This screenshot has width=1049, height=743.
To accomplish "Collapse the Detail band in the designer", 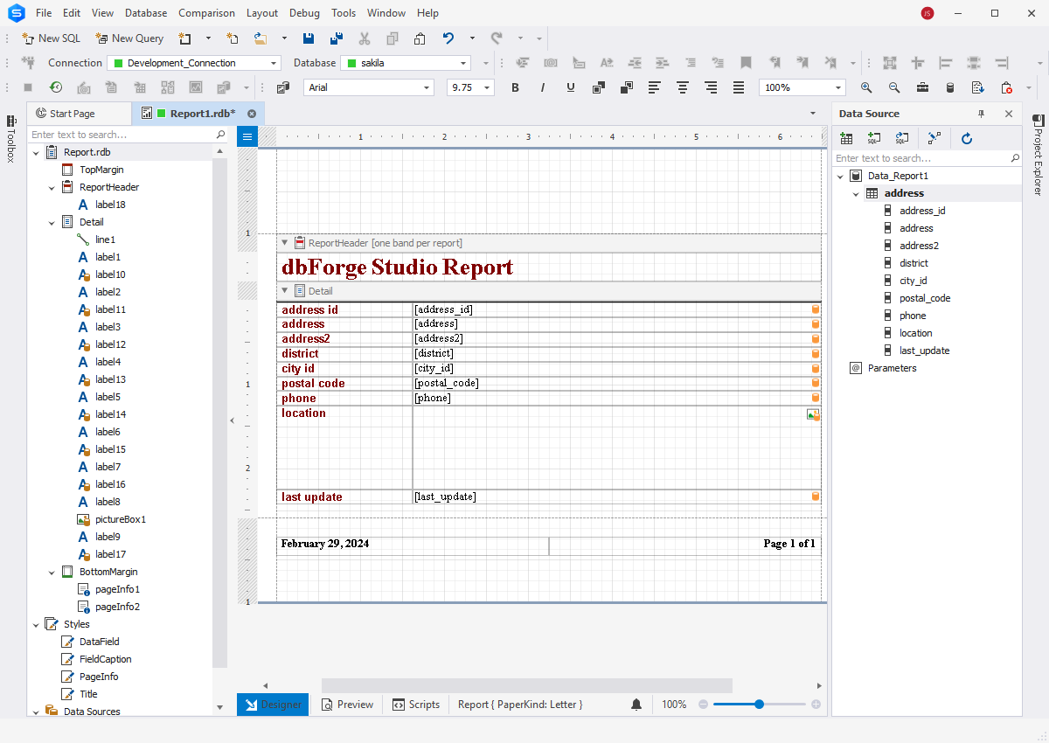I will coord(285,291).
